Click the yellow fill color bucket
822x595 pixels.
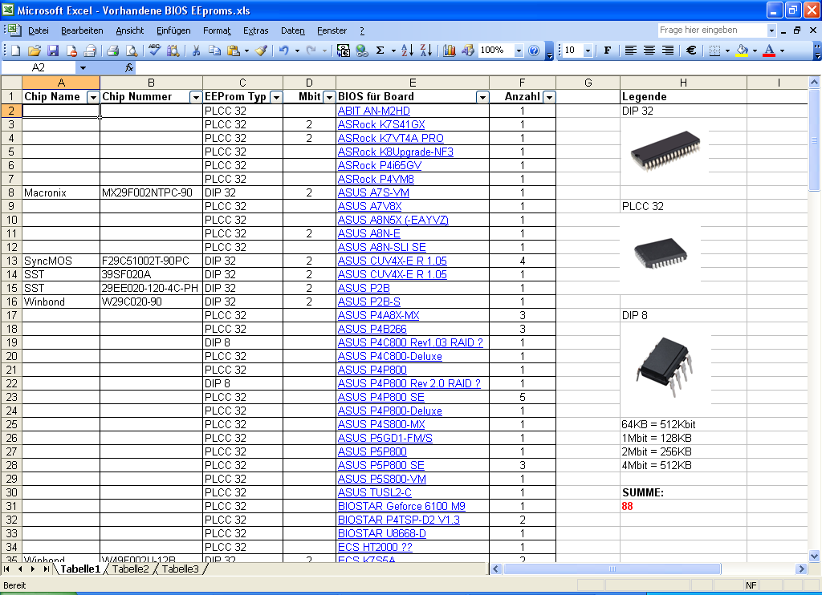click(x=742, y=51)
